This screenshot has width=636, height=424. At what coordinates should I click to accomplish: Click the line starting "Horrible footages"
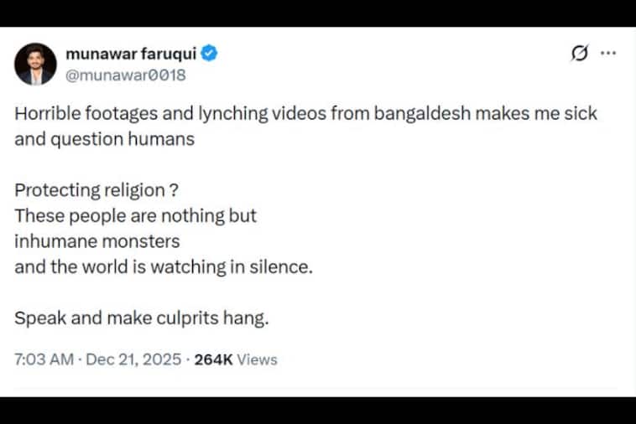[x=305, y=114]
